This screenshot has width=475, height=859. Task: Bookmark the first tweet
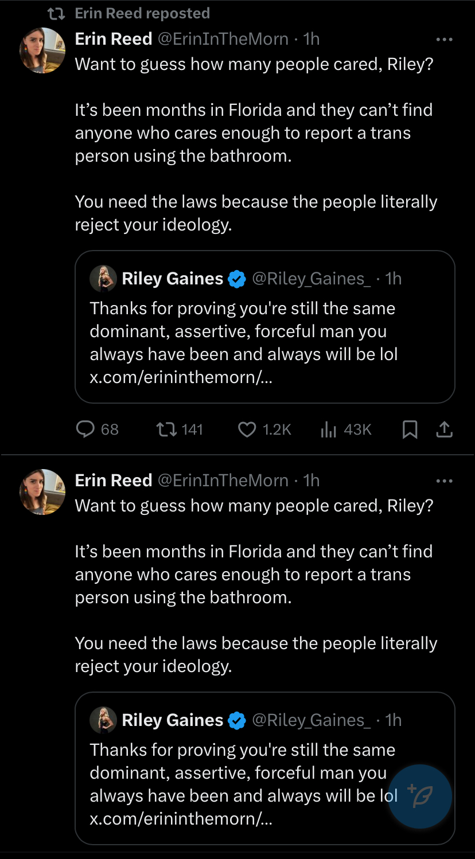pos(410,429)
